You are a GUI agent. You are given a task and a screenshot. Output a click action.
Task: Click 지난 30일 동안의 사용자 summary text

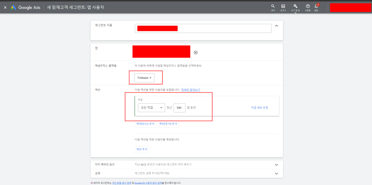[x=163, y=164]
